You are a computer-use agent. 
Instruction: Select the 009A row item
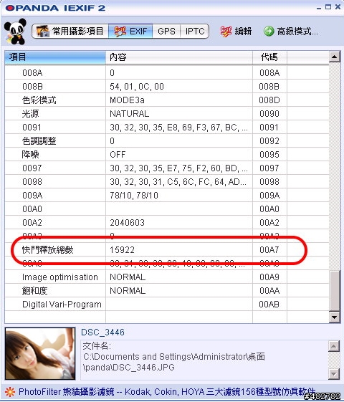32,196
